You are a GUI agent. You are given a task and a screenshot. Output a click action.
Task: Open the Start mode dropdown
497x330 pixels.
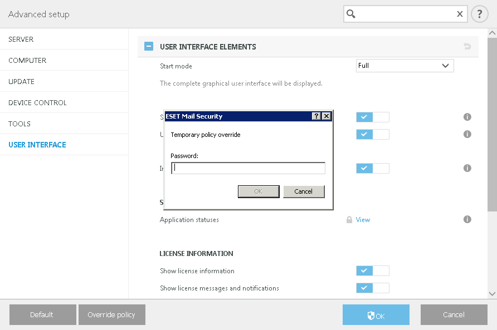pos(405,66)
